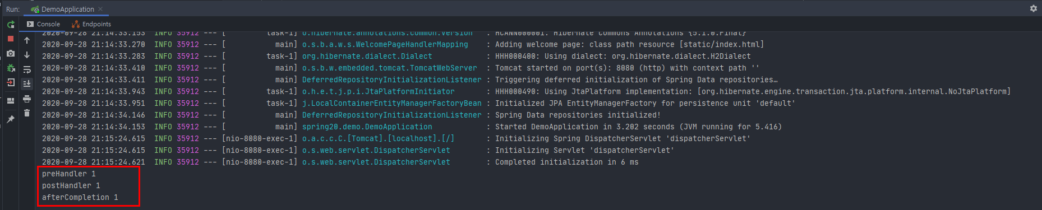The image size is (1042, 210).
Task: Stop the running application
Action: (11, 39)
